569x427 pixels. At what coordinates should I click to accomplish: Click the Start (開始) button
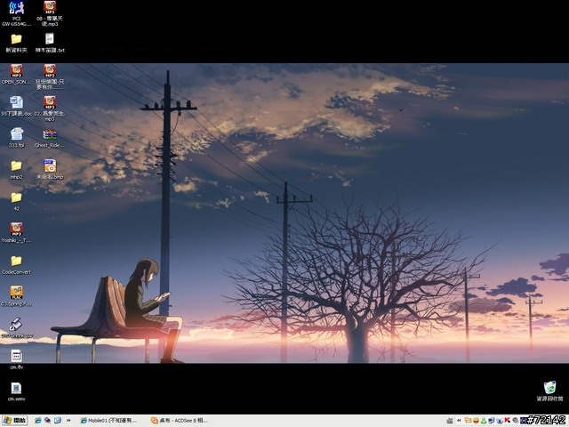(x=14, y=421)
